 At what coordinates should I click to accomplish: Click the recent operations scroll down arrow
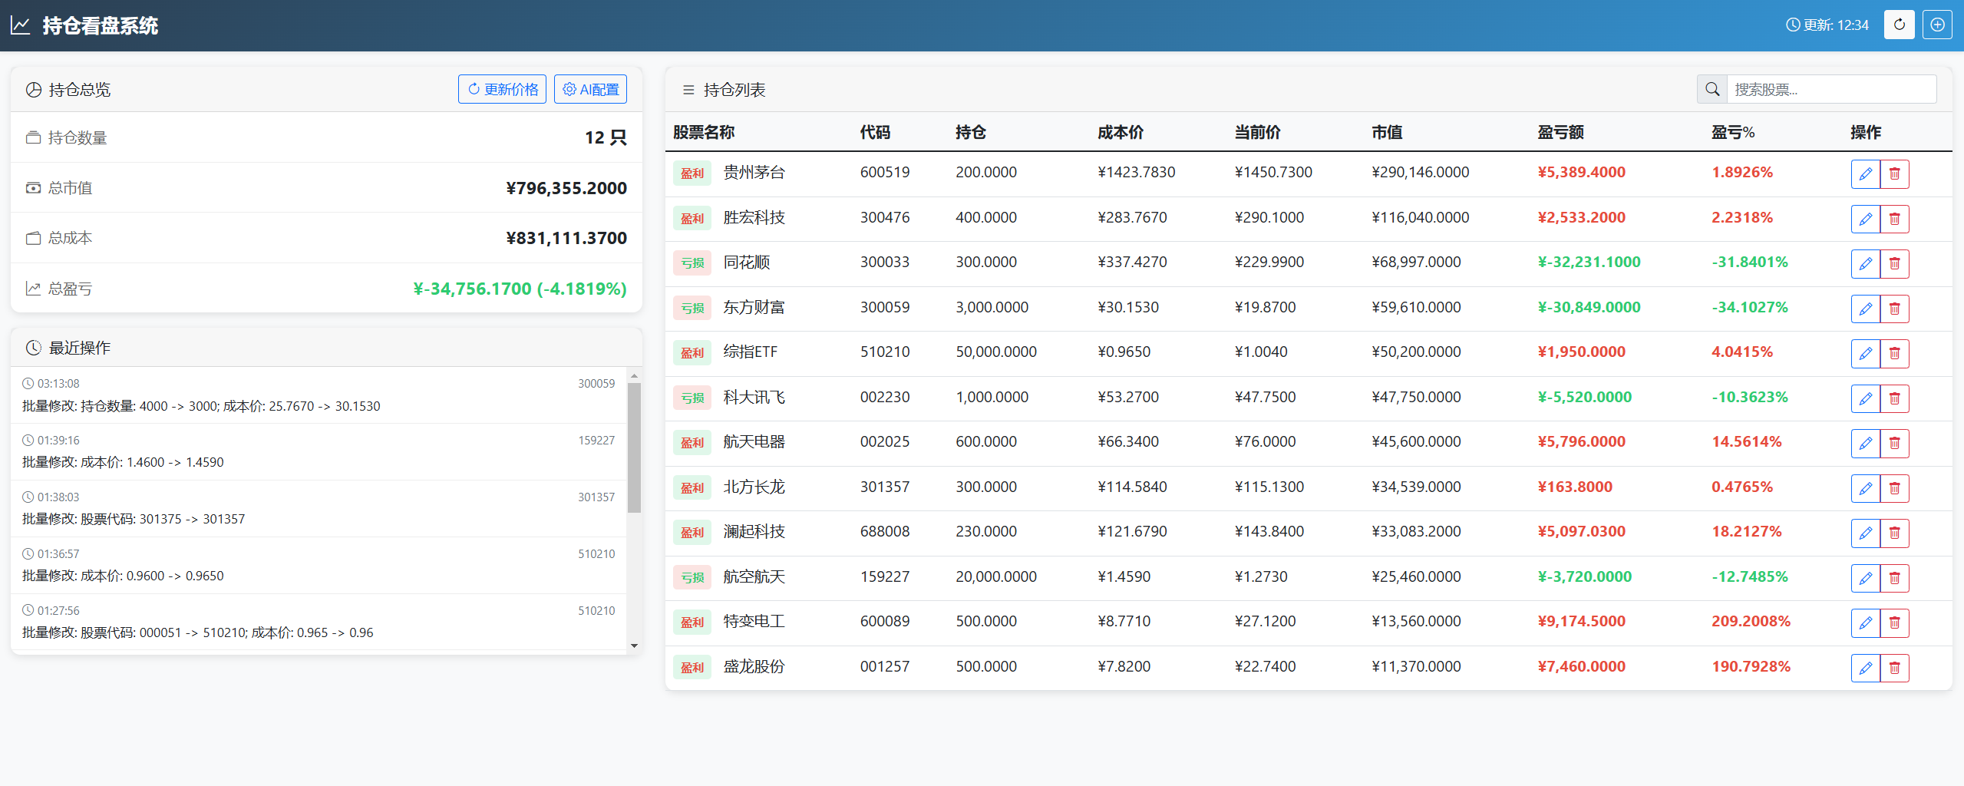pyautogui.click(x=634, y=646)
